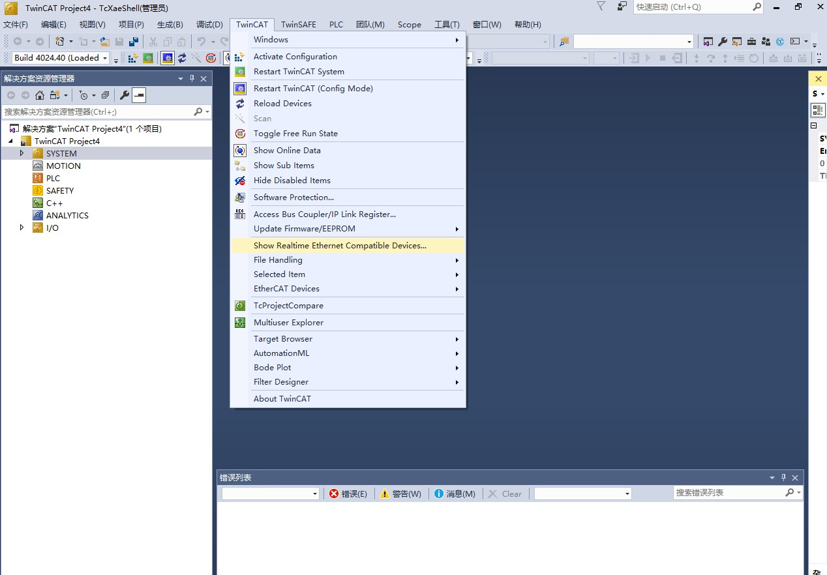Click notifications filter funnel in title bar

click(601, 7)
